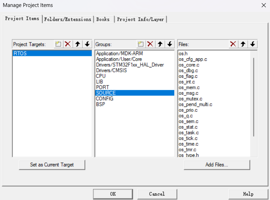This screenshot has height=200, width=270.
Task: Delete the selected file
Action: pyautogui.click(x=233, y=44)
